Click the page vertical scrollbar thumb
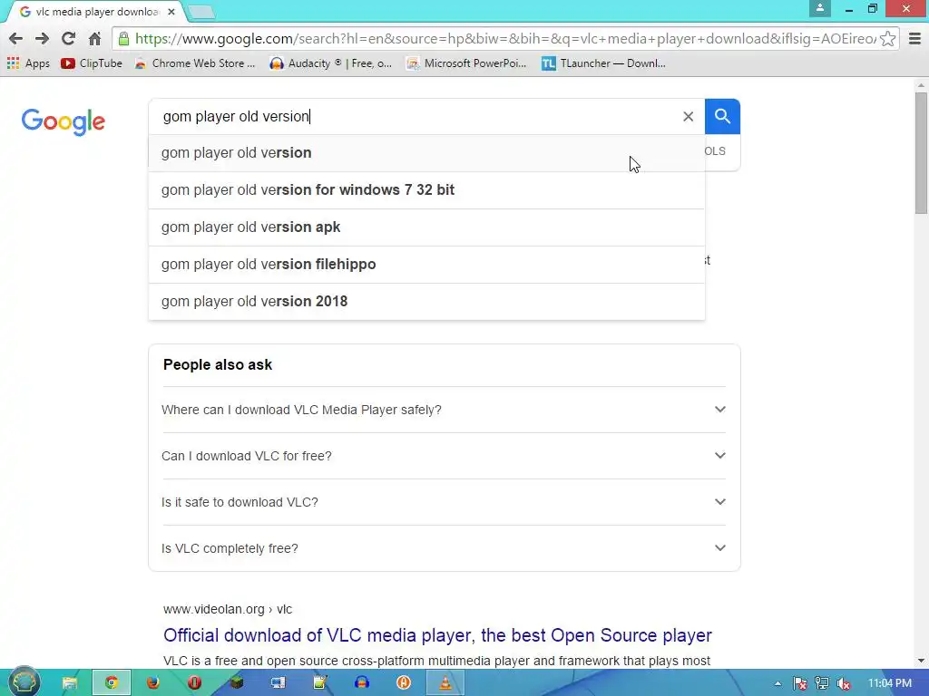The height and width of the screenshot is (696, 929). click(x=921, y=152)
